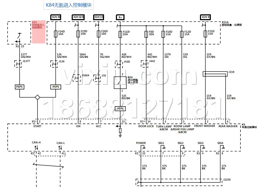Select the J5864 connector symbol

77,78
